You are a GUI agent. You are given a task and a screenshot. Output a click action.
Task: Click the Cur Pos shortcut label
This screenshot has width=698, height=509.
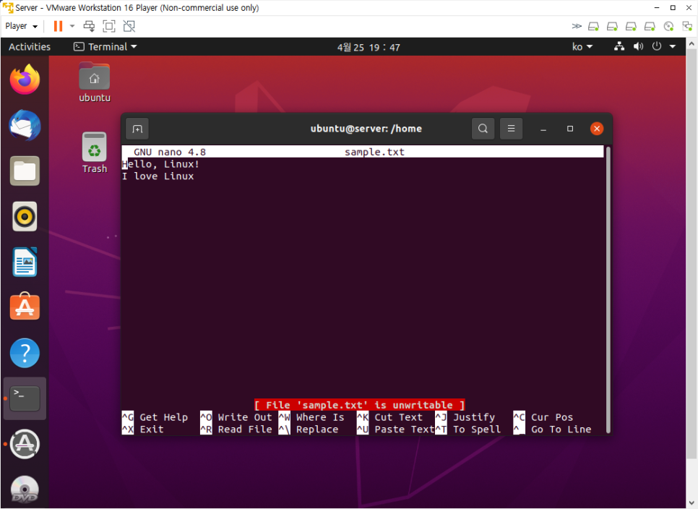click(552, 417)
